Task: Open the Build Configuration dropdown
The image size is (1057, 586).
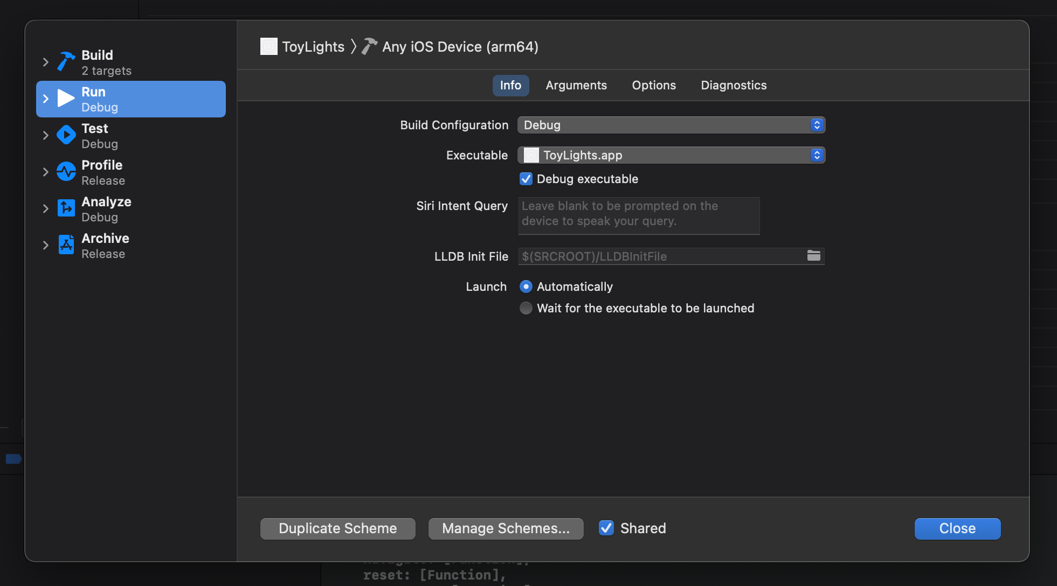Action: click(x=671, y=125)
